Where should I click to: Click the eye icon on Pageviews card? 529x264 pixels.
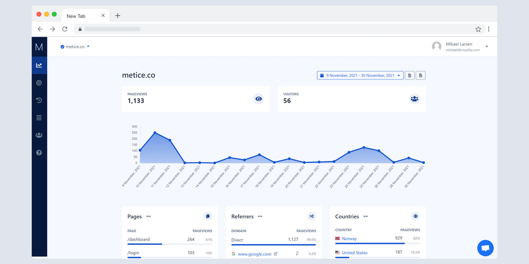(258, 99)
